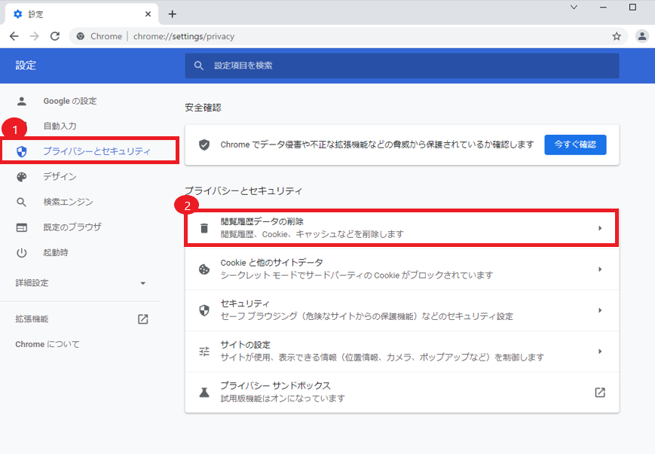Screen dimensions: 655x454
Task: Click the text 試用版機能はオンになっています
Action: (283, 398)
